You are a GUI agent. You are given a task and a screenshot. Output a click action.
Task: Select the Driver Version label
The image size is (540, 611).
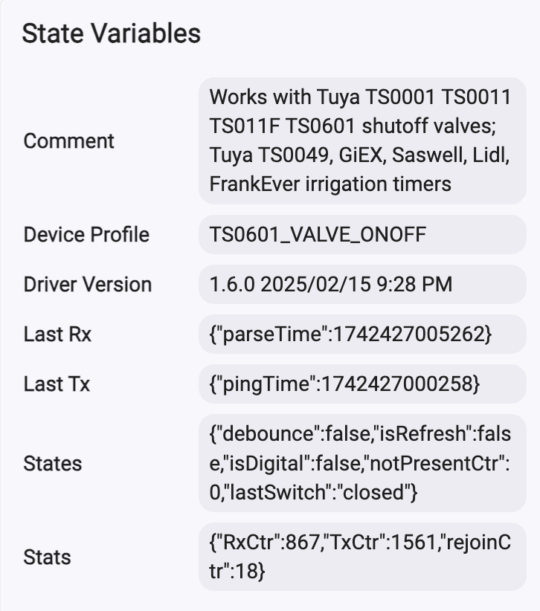87,285
